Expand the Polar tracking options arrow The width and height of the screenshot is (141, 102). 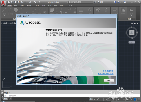[x=101, y=99]
